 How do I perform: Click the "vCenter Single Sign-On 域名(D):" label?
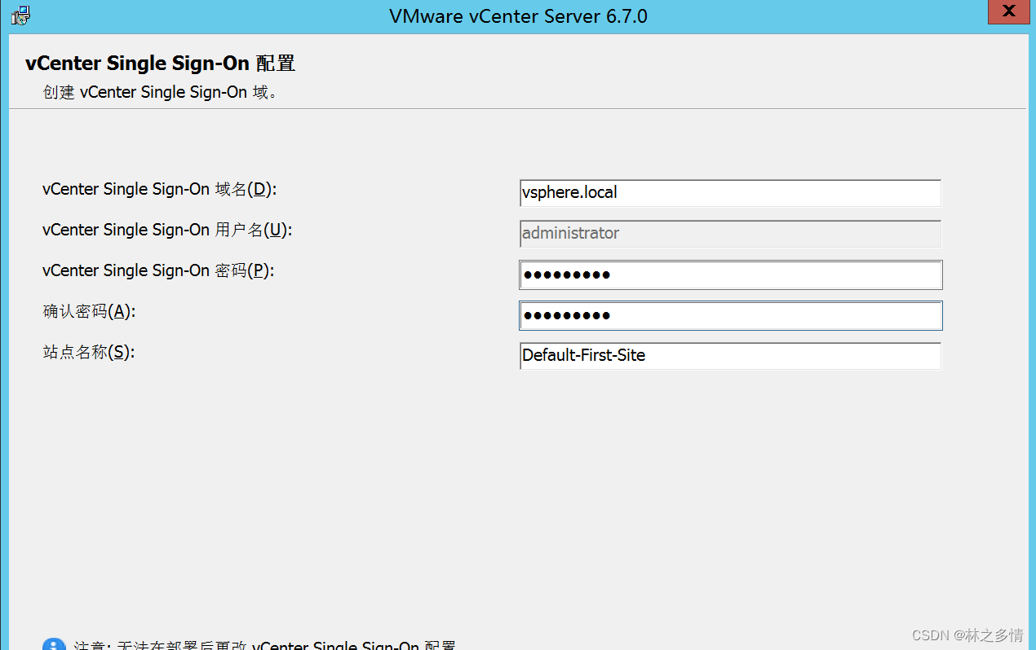[x=160, y=190]
